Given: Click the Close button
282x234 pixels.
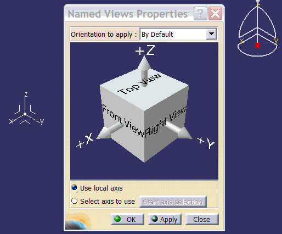Looking at the screenshot, I should (202, 219).
